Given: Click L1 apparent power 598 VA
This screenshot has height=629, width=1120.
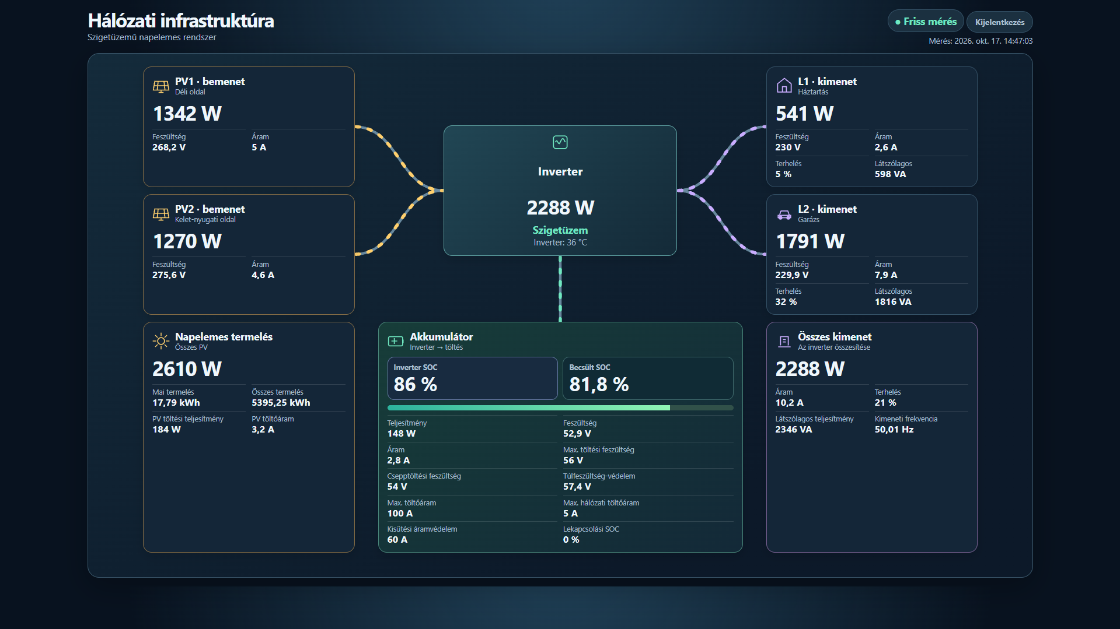Looking at the screenshot, I should 891,174.
